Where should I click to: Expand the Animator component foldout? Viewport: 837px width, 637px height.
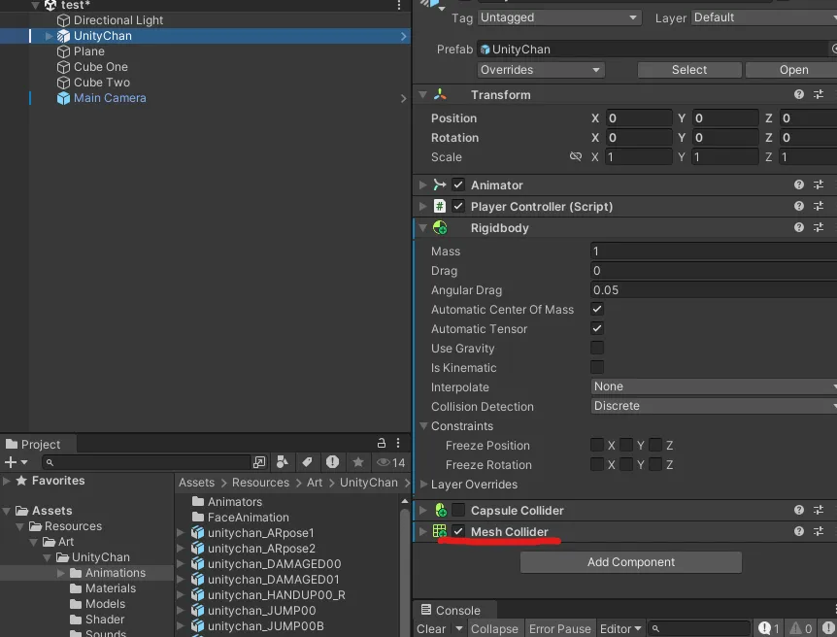422,185
